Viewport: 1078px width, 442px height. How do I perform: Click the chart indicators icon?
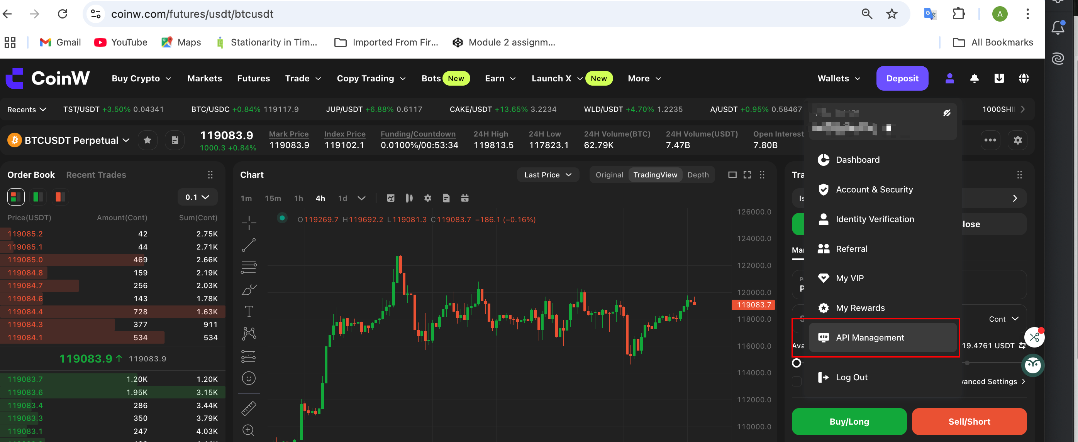pyautogui.click(x=390, y=198)
